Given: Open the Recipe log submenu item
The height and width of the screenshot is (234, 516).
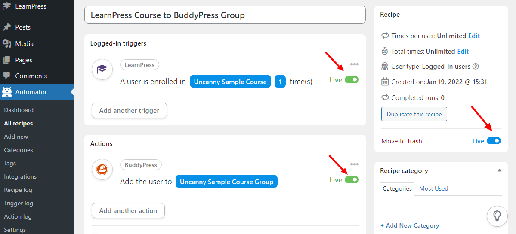Looking at the screenshot, I should 18,190.
